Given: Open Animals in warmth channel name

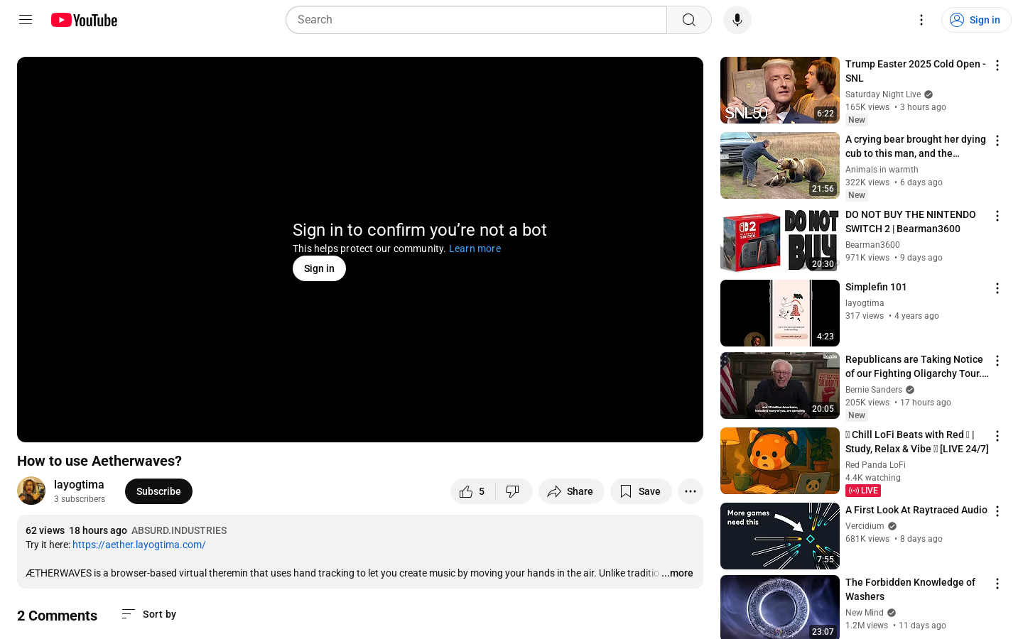Looking at the screenshot, I should [x=882, y=170].
